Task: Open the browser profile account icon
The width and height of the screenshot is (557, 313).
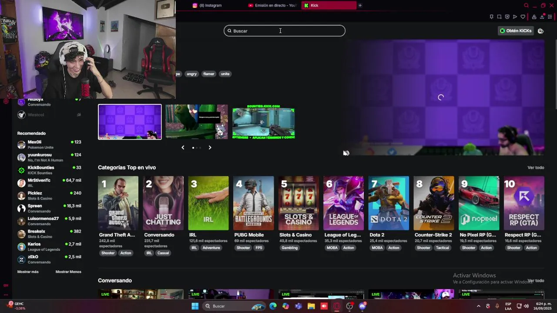Action: tap(534, 17)
